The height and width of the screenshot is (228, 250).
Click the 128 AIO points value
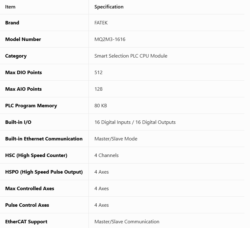click(x=98, y=89)
